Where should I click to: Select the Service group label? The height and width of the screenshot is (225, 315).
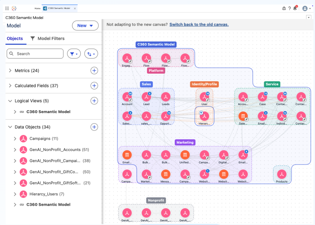pos(272,84)
